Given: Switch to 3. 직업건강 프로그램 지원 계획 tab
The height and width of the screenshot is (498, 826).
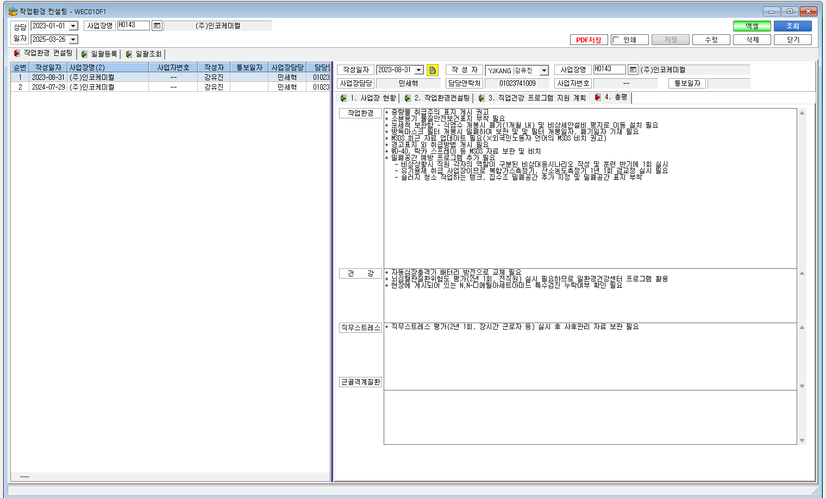Looking at the screenshot, I should pos(532,98).
